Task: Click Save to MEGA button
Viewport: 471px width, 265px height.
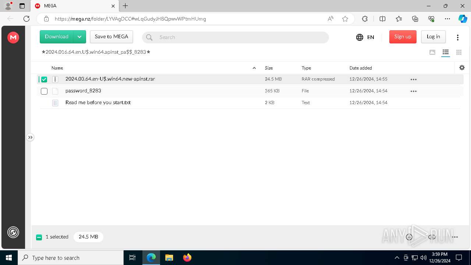Action: pos(111,37)
